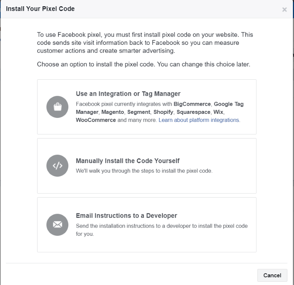Screen dimensions: 294x285
Task: Click the Install Your Pixel Code title
Action: pyautogui.click(x=40, y=9)
